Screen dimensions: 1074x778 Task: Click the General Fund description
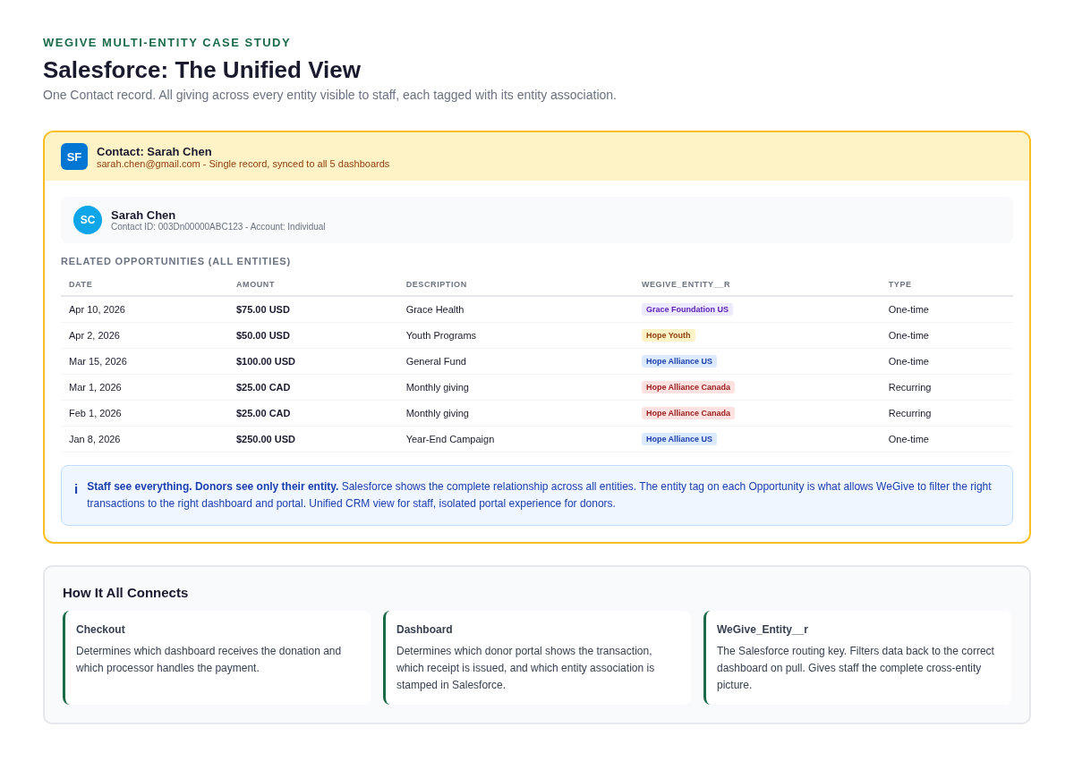pyautogui.click(x=436, y=361)
